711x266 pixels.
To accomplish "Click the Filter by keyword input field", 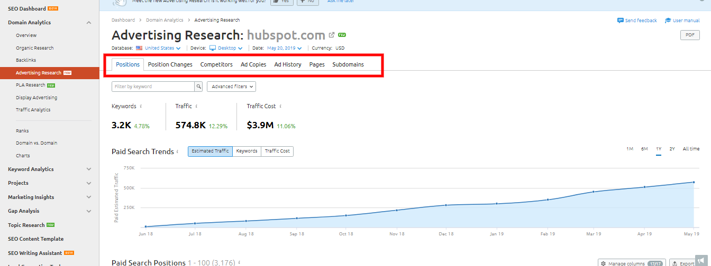I will click(153, 87).
